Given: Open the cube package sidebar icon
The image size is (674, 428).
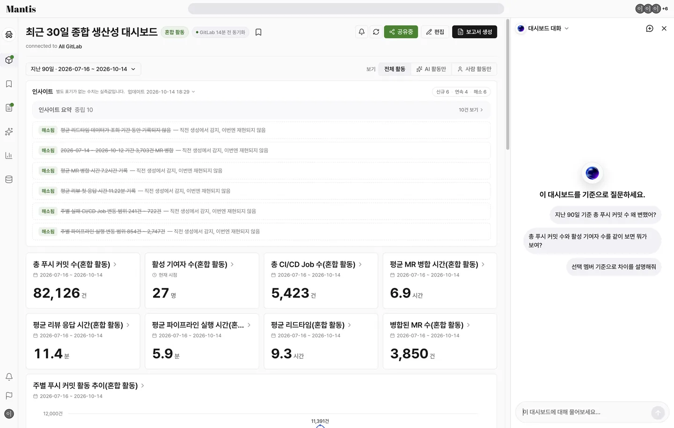Looking at the screenshot, I should pyautogui.click(x=9, y=60).
